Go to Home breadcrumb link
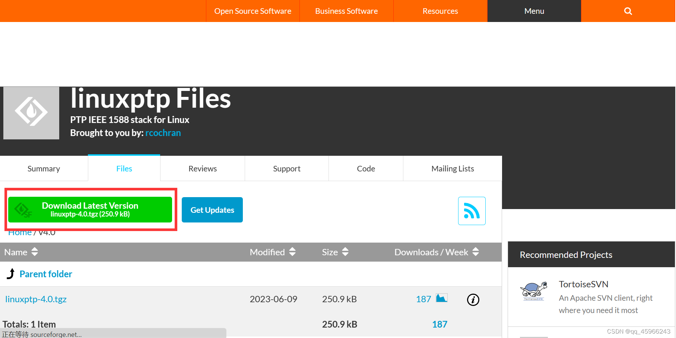The image size is (676, 338). pyautogui.click(x=20, y=233)
